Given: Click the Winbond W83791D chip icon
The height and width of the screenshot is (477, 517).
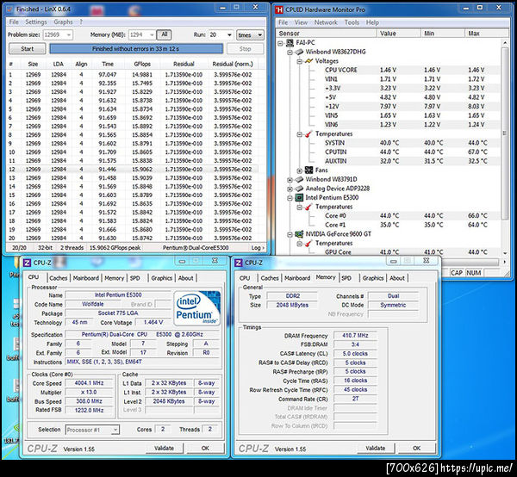Looking at the screenshot, I should [x=299, y=180].
